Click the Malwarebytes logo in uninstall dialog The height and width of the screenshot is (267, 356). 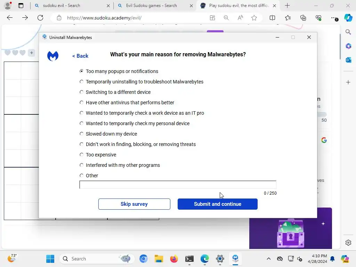pos(53,56)
